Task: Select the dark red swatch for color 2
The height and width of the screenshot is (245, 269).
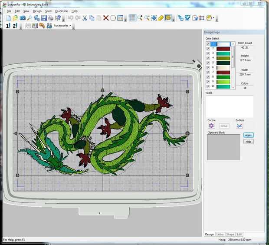Action: 223,49
